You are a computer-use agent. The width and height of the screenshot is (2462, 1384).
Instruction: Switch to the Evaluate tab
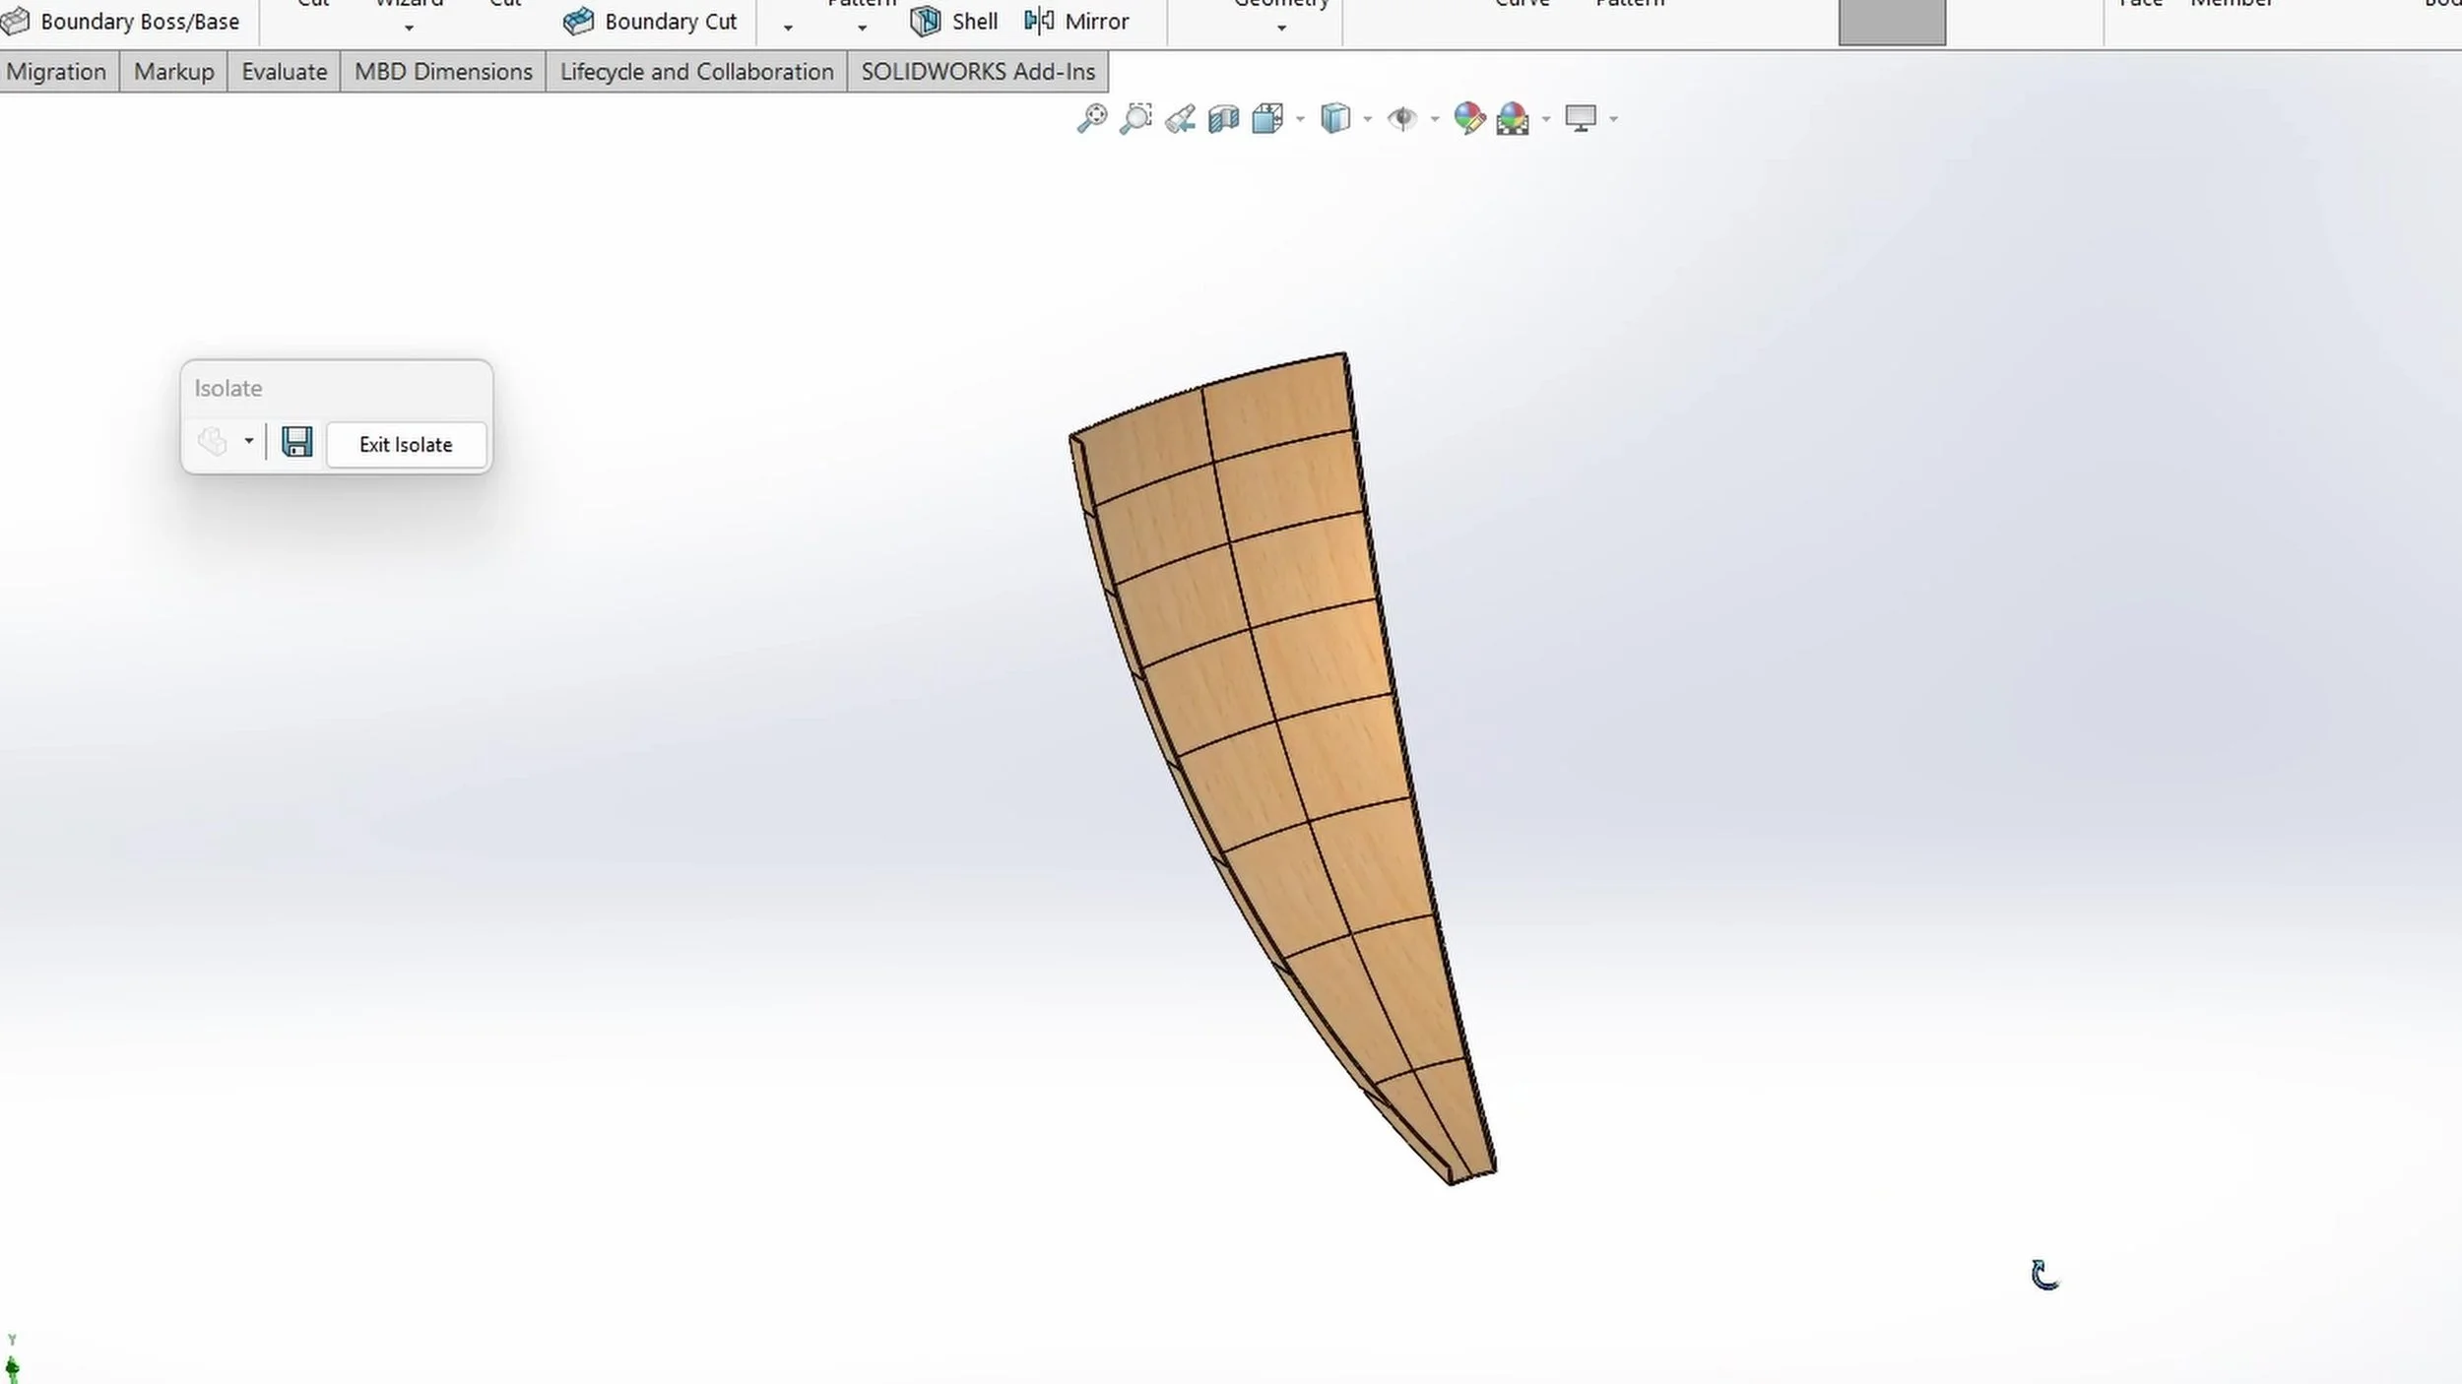coord(284,72)
